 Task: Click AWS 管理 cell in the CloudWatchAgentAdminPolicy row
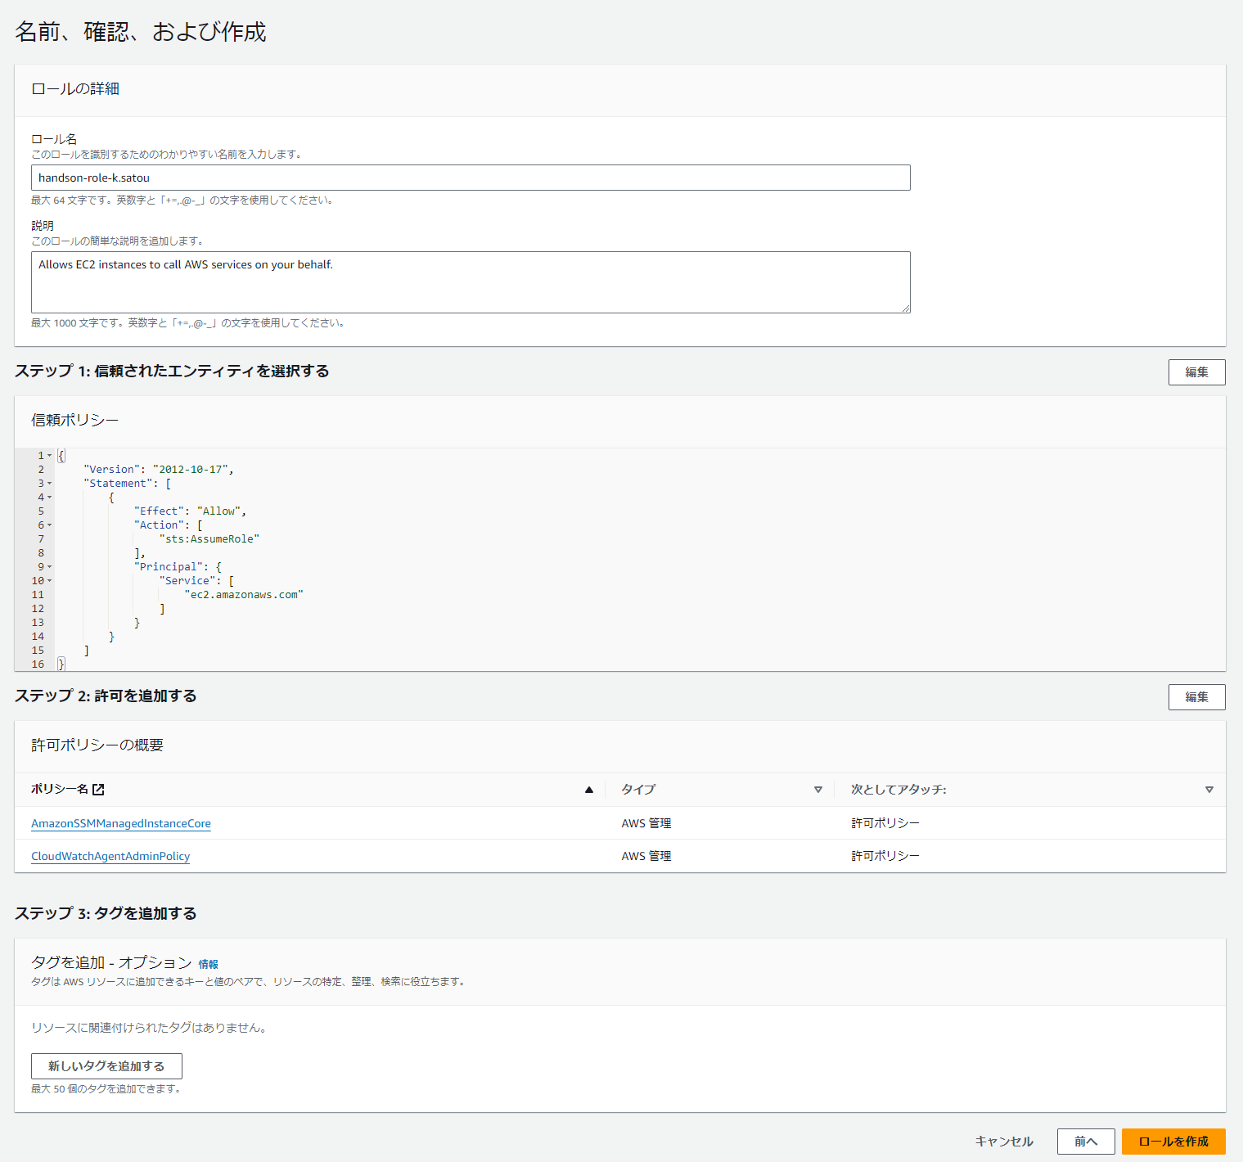646,856
